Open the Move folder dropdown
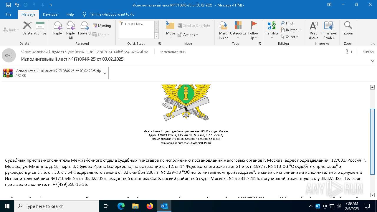 [x=170, y=30]
